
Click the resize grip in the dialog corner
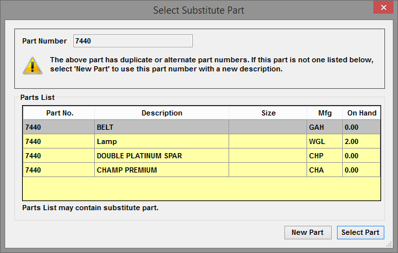(389, 244)
